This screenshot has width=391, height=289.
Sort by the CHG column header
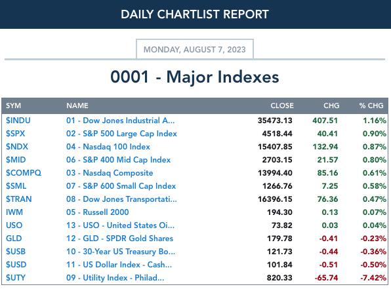point(331,106)
